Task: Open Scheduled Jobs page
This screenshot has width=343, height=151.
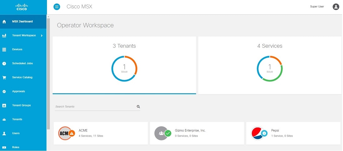Action: pos(23,63)
